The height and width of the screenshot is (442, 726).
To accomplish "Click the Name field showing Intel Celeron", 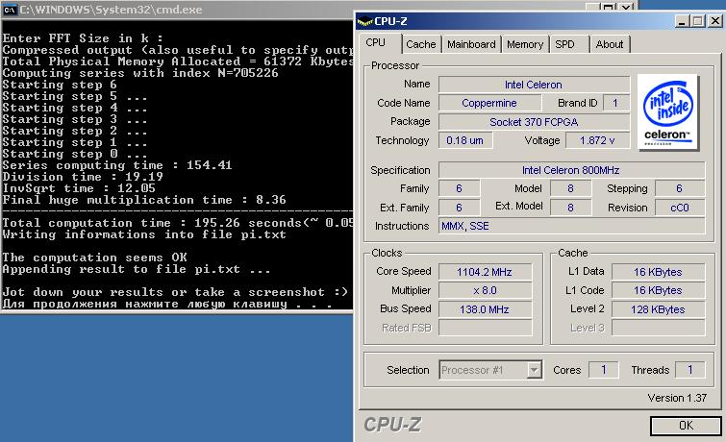I will tap(534, 85).
